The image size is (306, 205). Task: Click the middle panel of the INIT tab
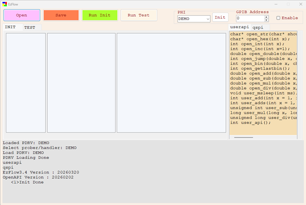click(82, 83)
